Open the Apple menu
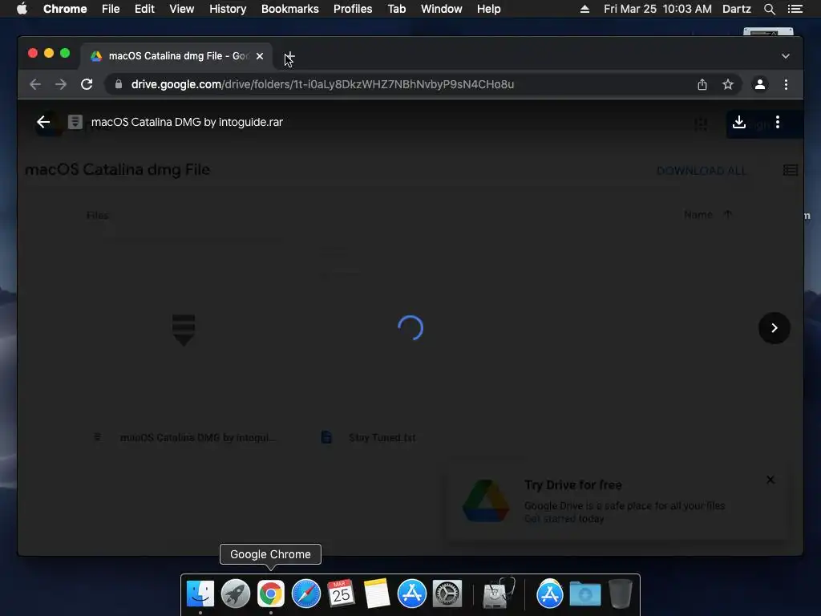This screenshot has width=821, height=616. 22,9
